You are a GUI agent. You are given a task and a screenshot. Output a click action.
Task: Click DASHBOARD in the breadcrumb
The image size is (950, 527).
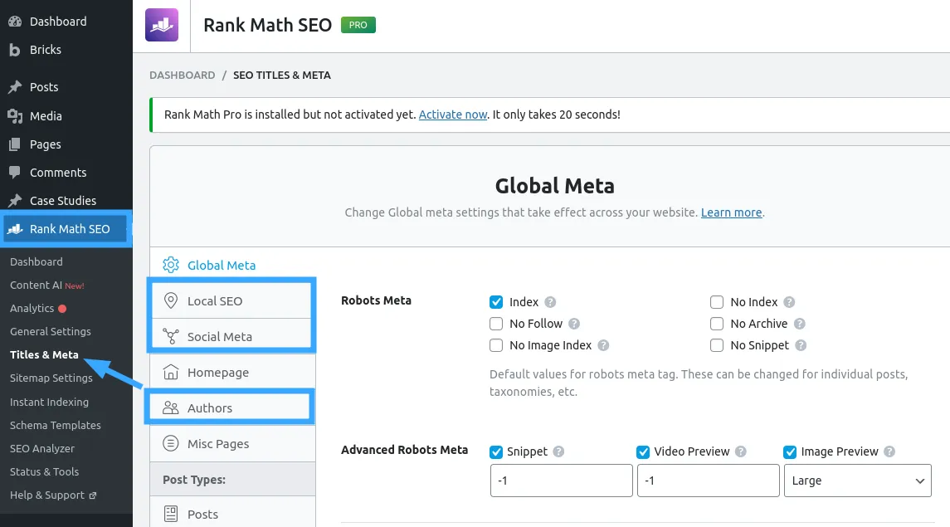coord(183,76)
